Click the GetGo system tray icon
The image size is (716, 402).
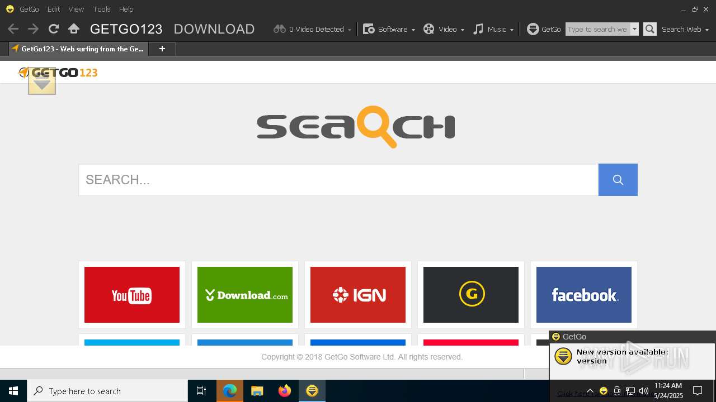pos(604,391)
